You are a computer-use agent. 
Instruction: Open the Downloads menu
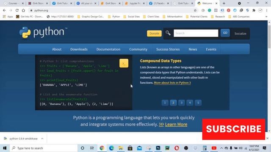coord(79,49)
